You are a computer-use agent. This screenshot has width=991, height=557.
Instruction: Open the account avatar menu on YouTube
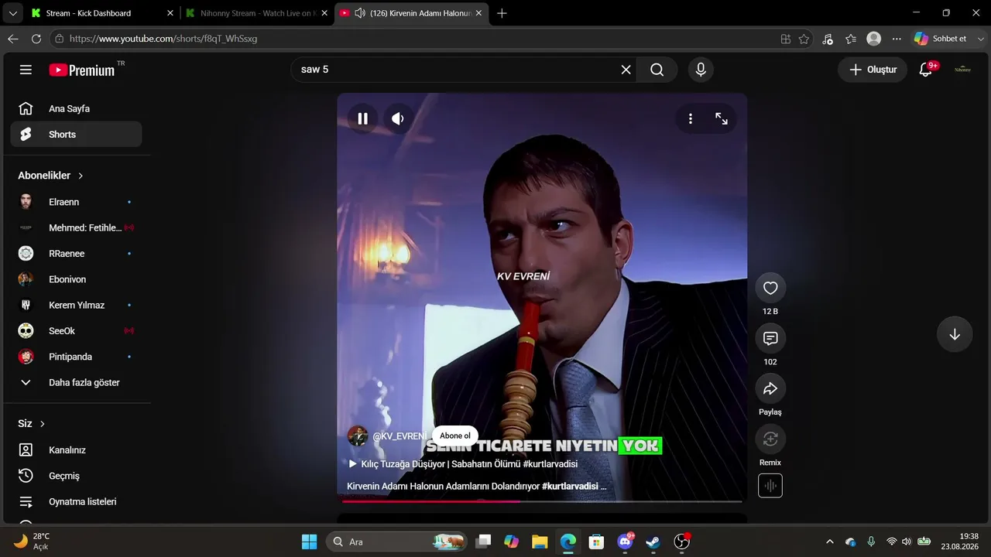(962, 70)
